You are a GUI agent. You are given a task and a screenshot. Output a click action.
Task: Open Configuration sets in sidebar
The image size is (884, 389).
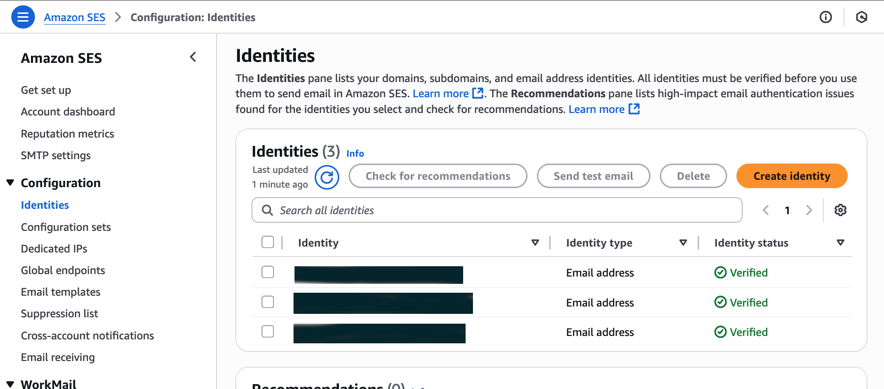pyautogui.click(x=66, y=227)
